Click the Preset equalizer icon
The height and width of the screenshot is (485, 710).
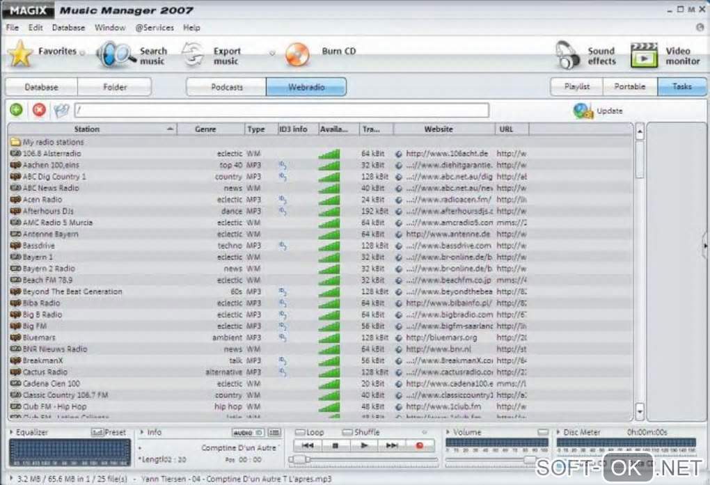click(x=97, y=433)
